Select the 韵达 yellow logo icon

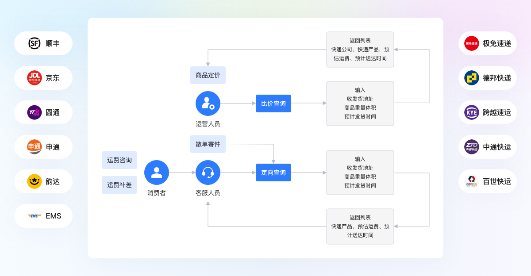point(35,181)
